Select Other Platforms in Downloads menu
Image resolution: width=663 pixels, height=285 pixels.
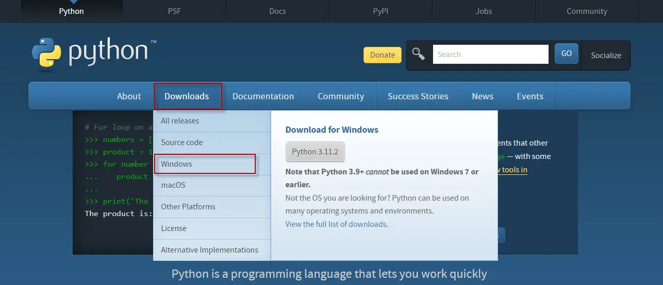(212, 207)
